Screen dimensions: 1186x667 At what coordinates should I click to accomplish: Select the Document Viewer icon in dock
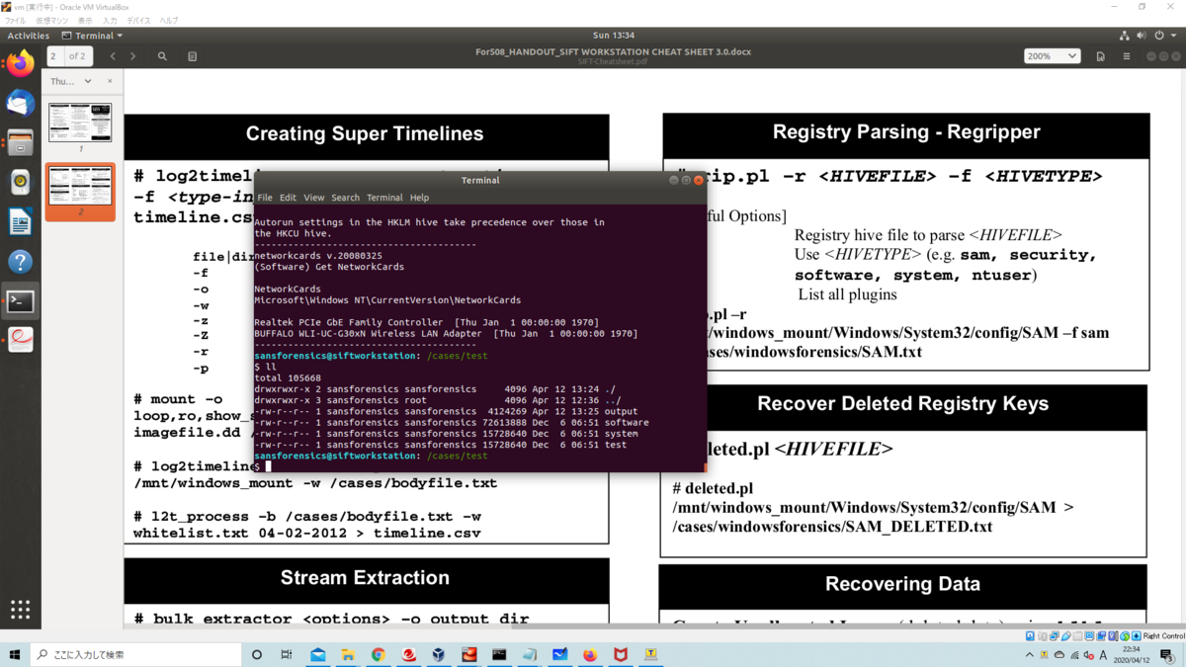[21, 341]
